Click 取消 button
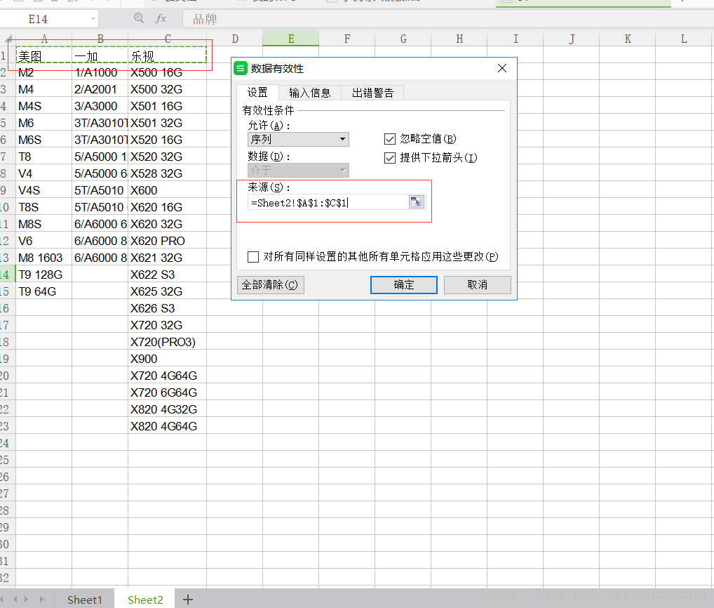Screen dimensions: 714x608 (477, 285)
